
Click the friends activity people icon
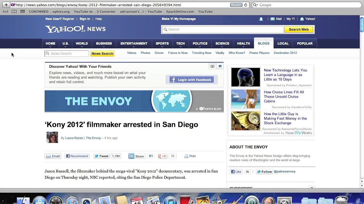click(x=212, y=66)
